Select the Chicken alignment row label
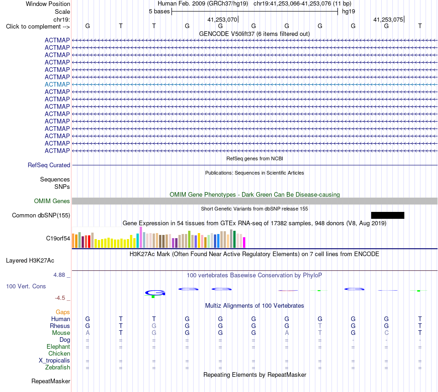 click(59, 353)
